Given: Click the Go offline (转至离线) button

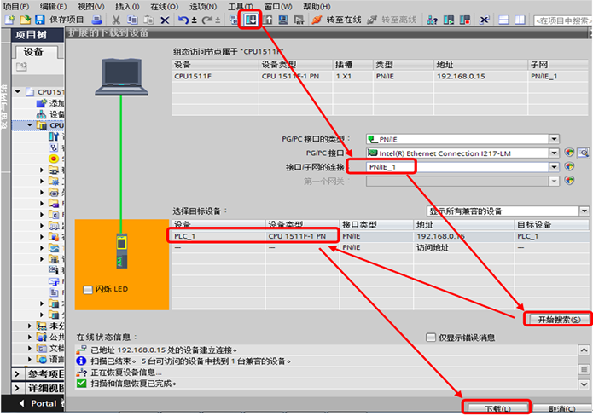Looking at the screenshot, I should point(392,20).
